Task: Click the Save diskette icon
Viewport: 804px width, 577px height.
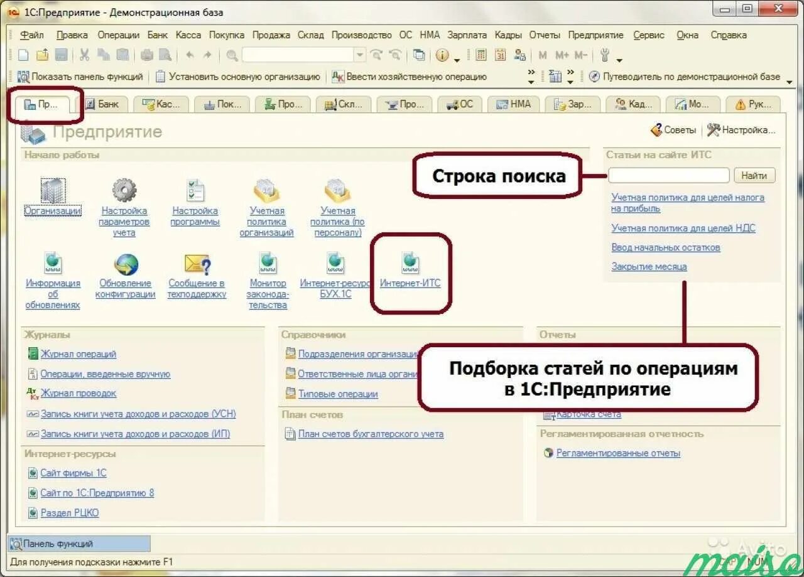Action: [x=61, y=55]
